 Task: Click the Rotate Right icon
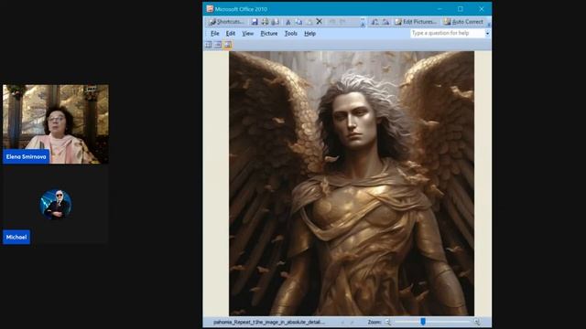(385, 22)
